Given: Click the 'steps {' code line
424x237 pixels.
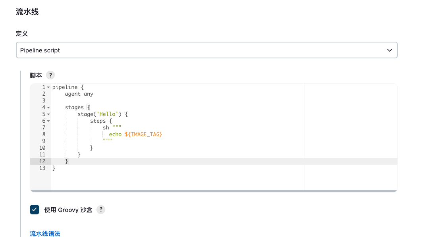Looking at the screenshot, I should coord(101,121).
